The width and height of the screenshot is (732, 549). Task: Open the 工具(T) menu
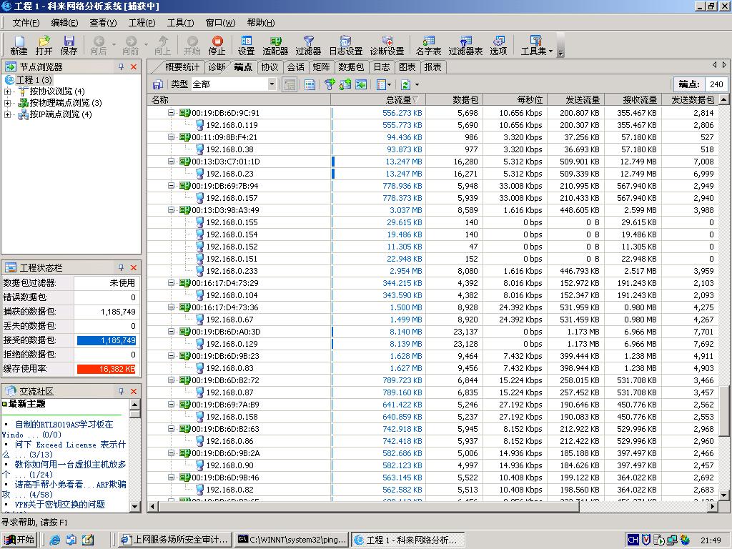click(x=180, y=23)
